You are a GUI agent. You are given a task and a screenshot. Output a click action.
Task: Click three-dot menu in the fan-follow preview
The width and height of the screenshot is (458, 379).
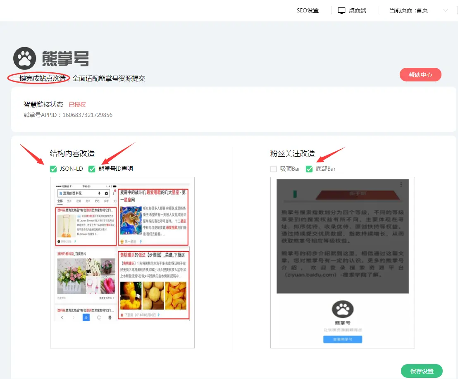[401, 185]
